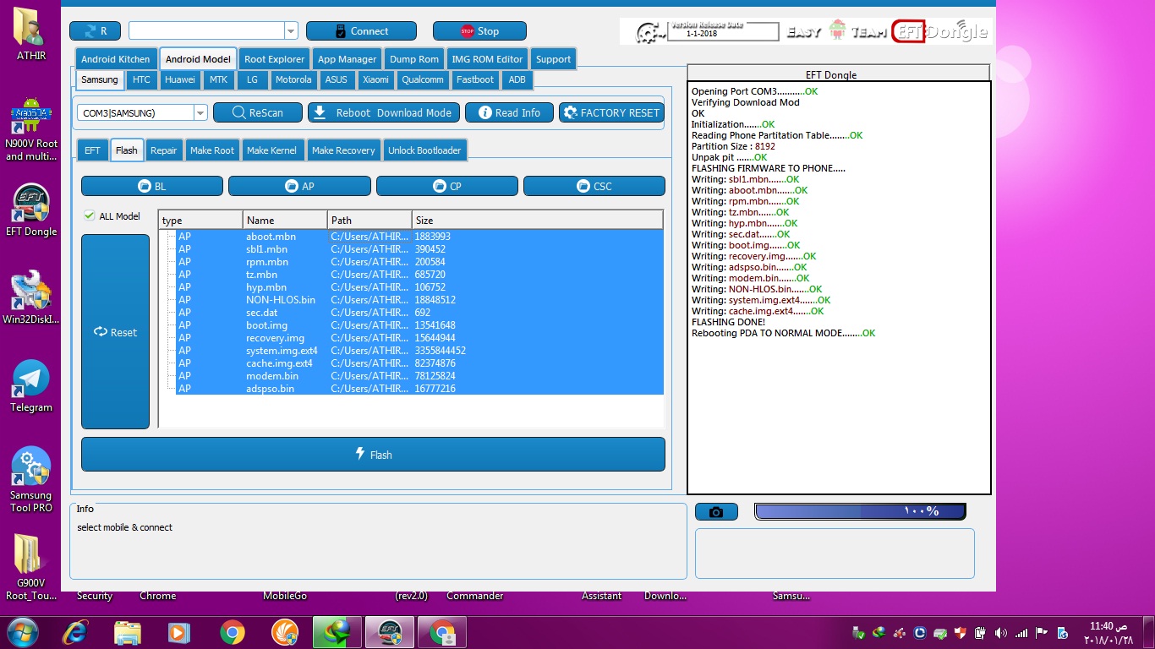Open the orange UC Browser taskbar icon
The image size is (1155, 649).
(x=284, y=632)
